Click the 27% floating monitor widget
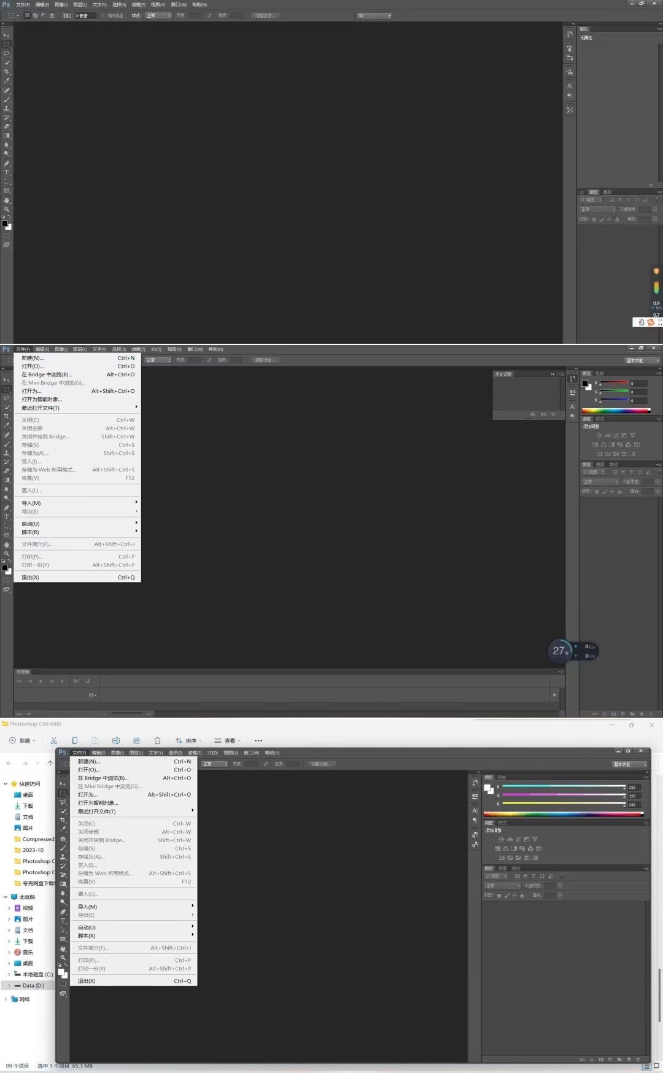The width and height of the screenshot is (663, 1073). pyautogui.click(x=560, y=651)
